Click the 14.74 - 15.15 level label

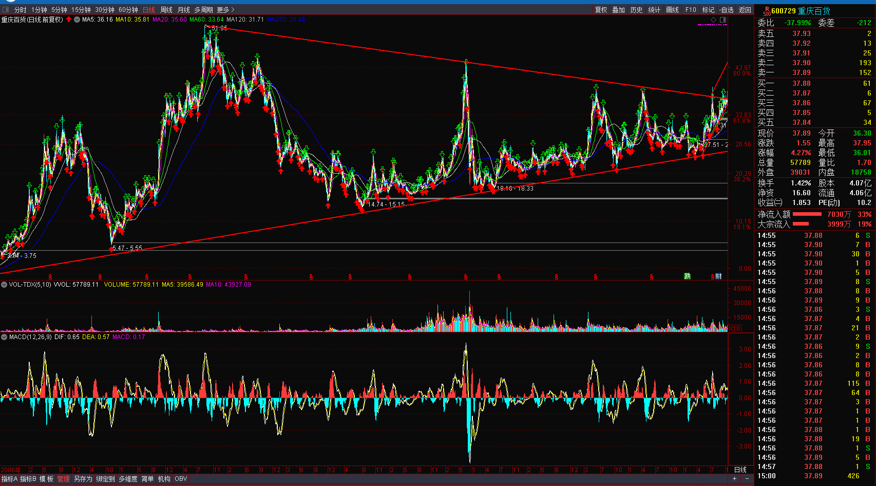[386, 204]
